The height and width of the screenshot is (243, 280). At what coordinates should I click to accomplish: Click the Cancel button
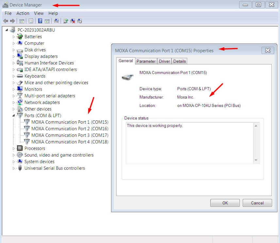pos(257,203)
